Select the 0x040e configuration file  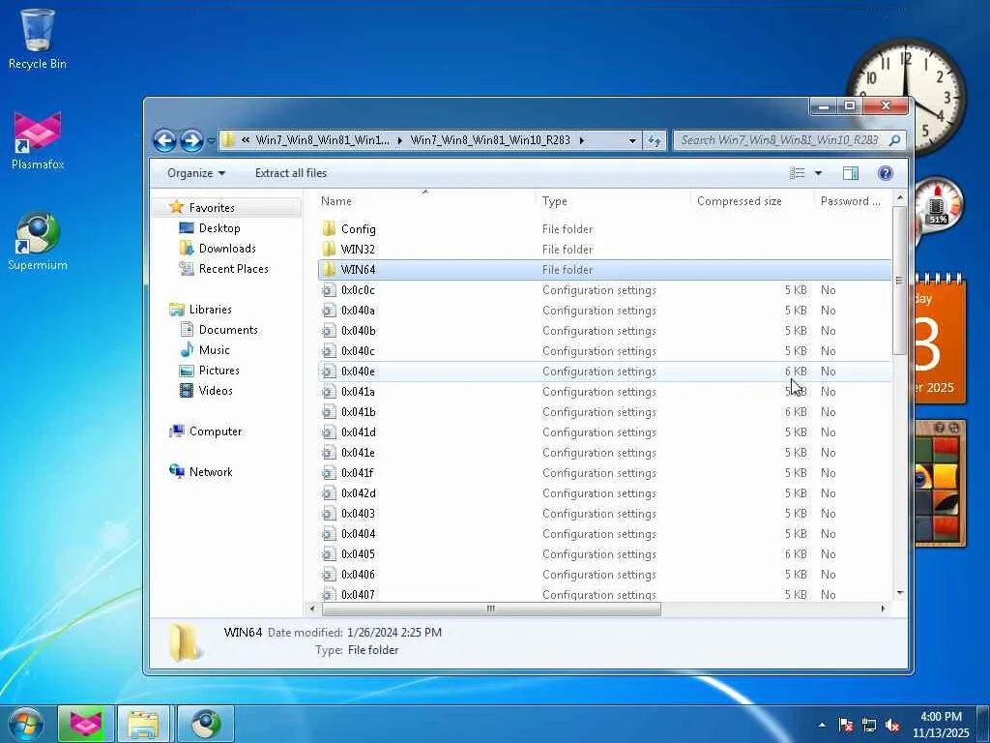pos(358,371)
